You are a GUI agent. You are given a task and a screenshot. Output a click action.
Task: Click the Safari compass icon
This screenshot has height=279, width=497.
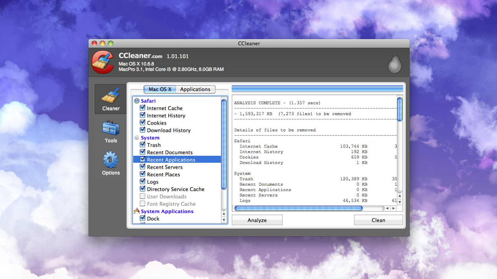click(x=137, y=101)
